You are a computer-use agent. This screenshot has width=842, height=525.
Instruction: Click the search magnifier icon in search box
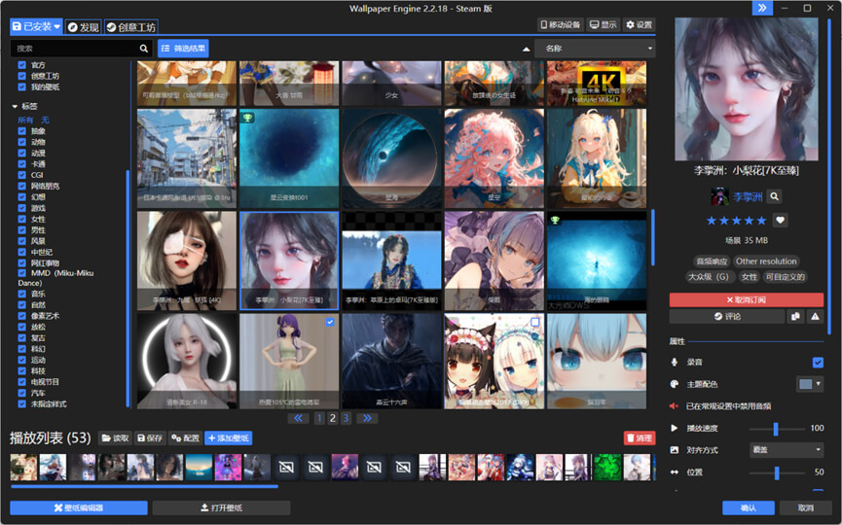tap(144, 48)
